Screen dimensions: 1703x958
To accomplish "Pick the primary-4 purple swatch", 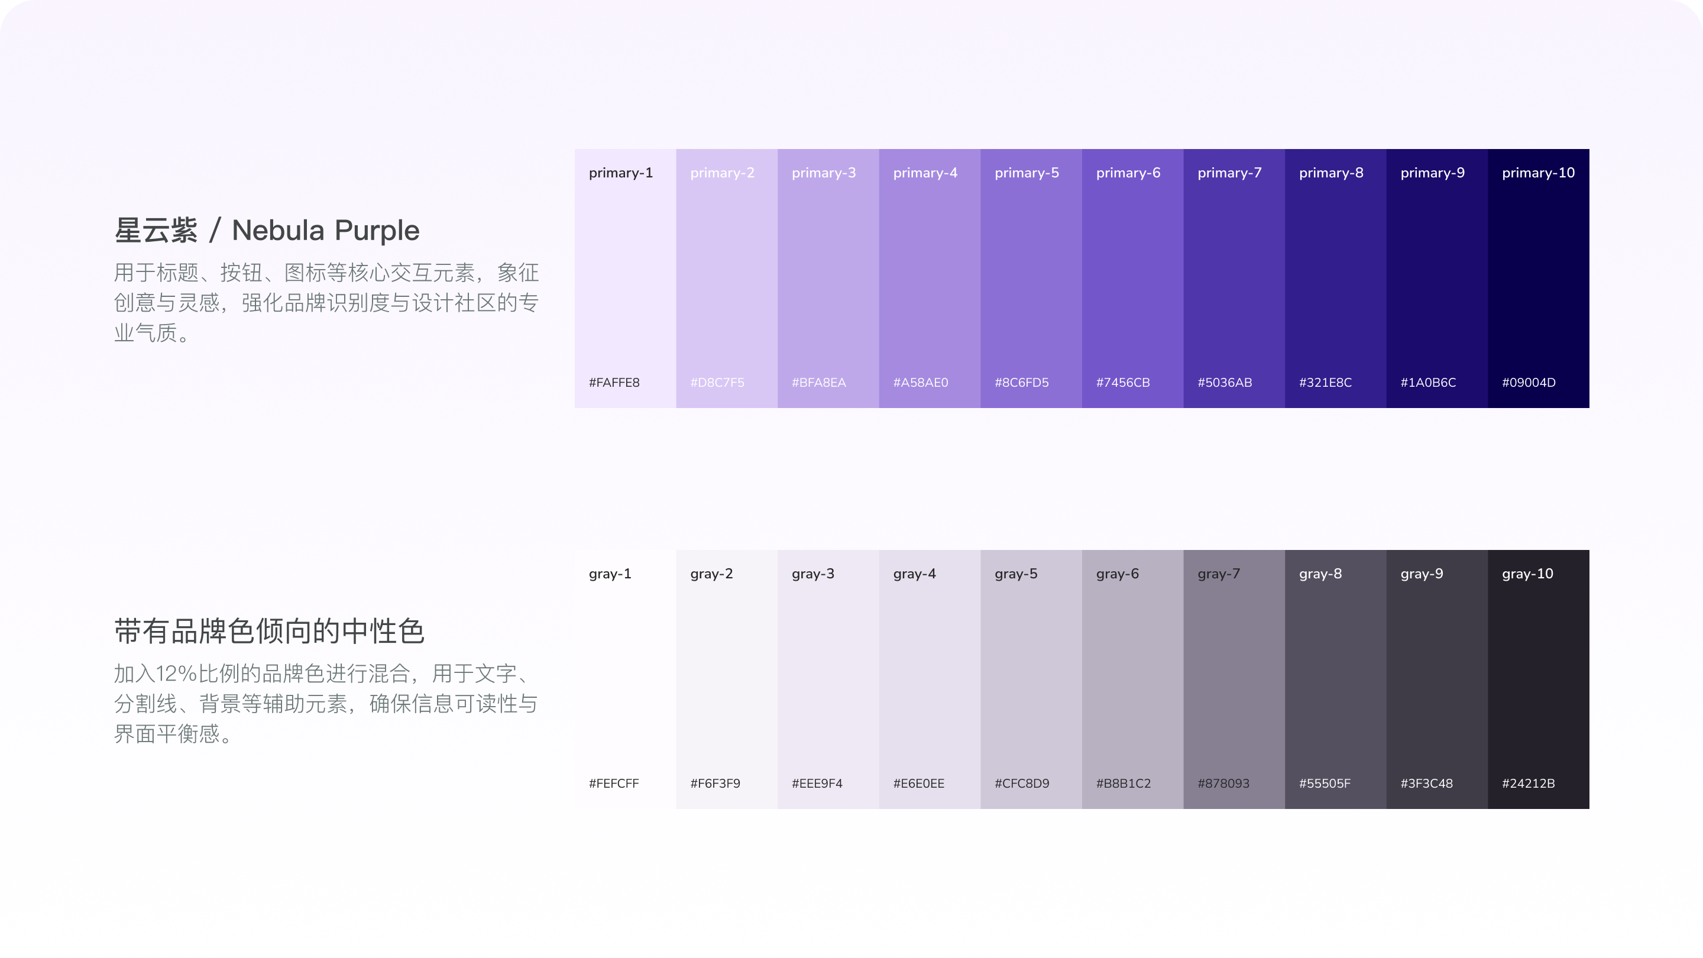I will click(930, 279).
